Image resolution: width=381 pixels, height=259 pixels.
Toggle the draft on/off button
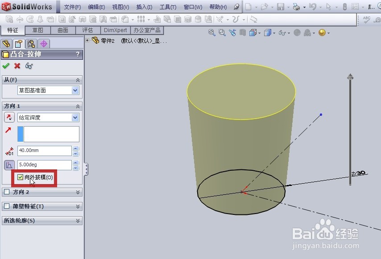click(9, 165)
